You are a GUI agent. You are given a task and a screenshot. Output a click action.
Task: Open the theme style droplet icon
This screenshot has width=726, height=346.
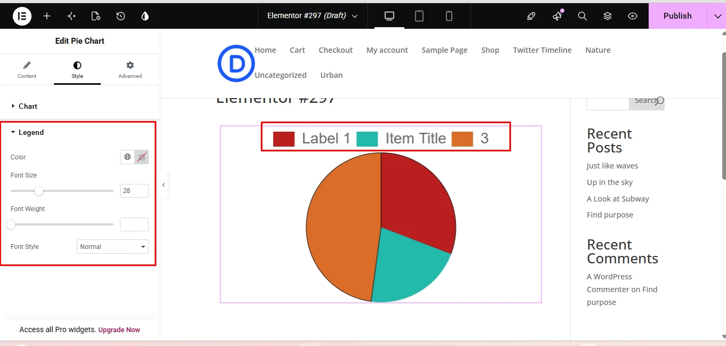[145, 16]
